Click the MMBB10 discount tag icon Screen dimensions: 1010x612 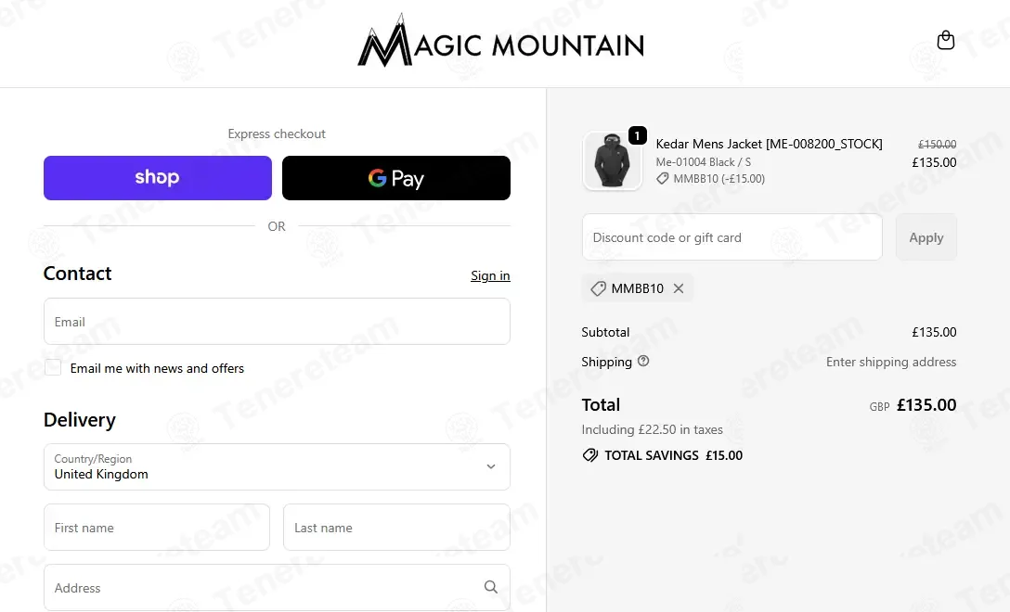[x=599, y=288]
